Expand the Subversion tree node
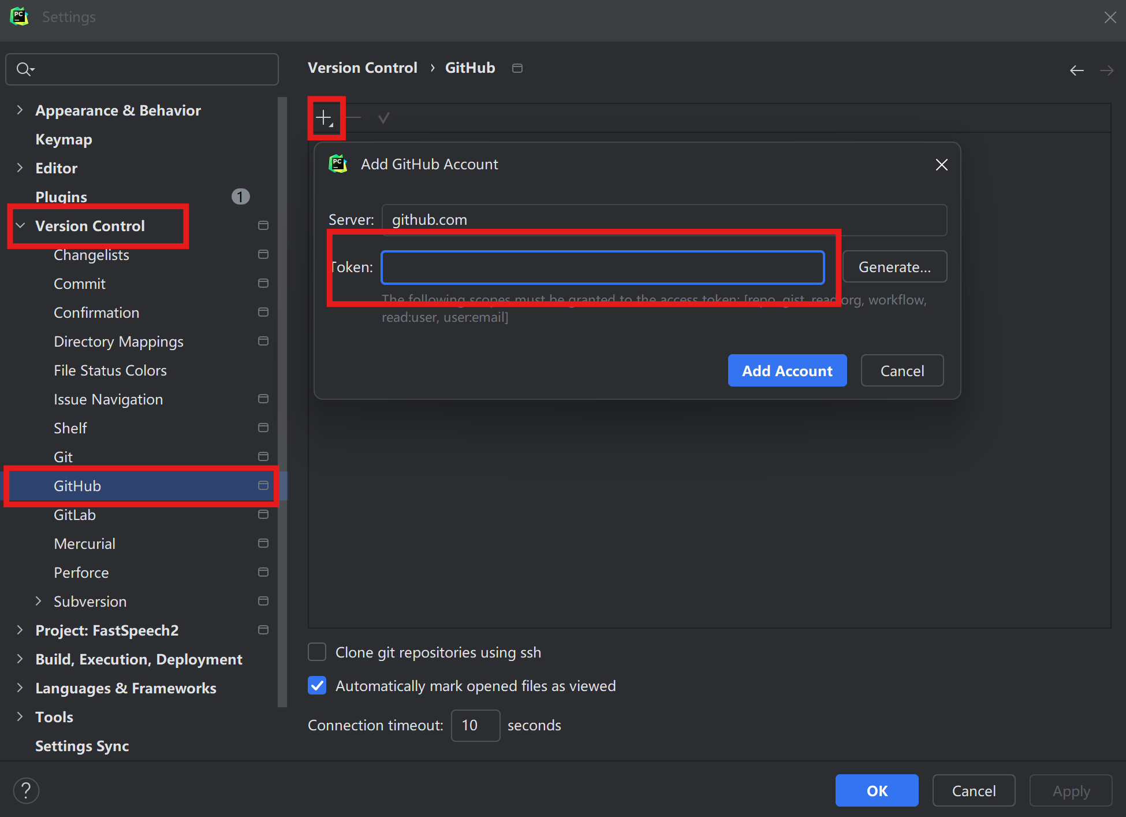Viewport: 1126px width, 817px height. 39,601
